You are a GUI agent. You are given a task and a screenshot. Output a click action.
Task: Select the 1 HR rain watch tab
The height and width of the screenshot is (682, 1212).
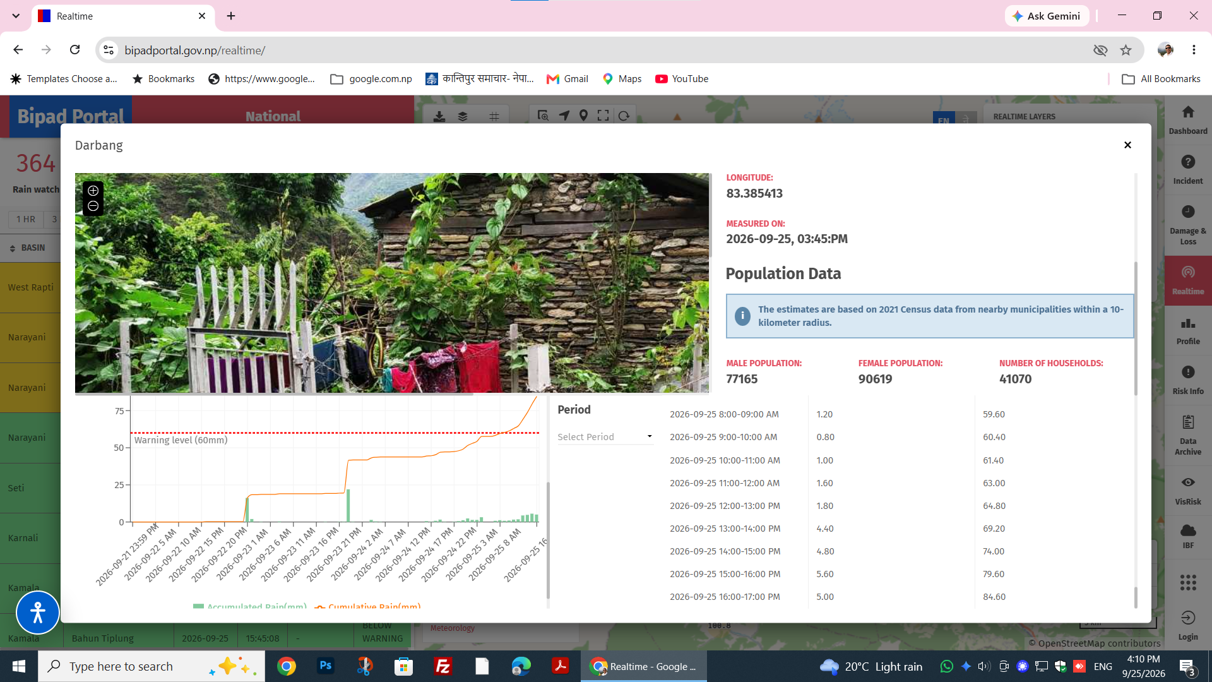point(26,219)
